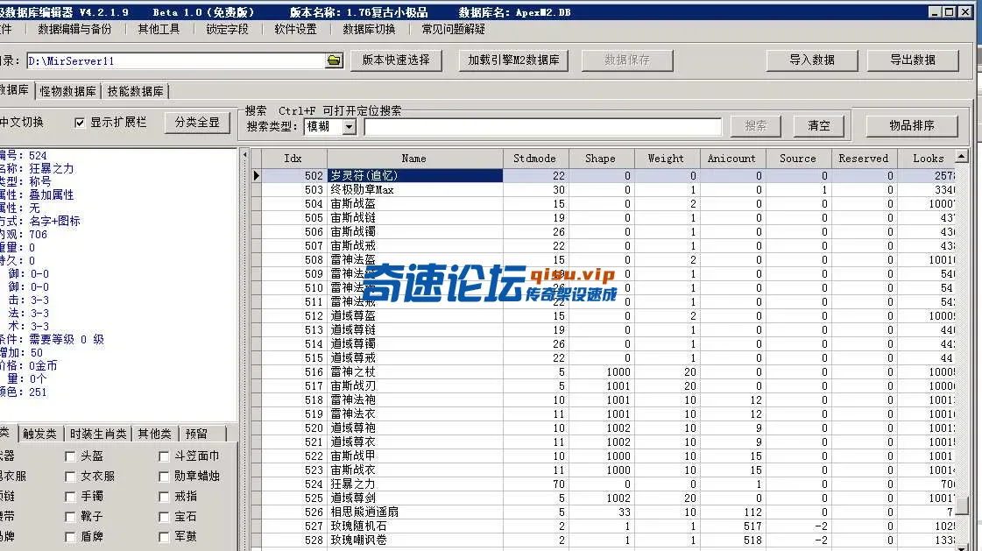The height and width of the screenshot is (551, 982).
Task: Click the search text input field
Action: [x=543, y=126]
